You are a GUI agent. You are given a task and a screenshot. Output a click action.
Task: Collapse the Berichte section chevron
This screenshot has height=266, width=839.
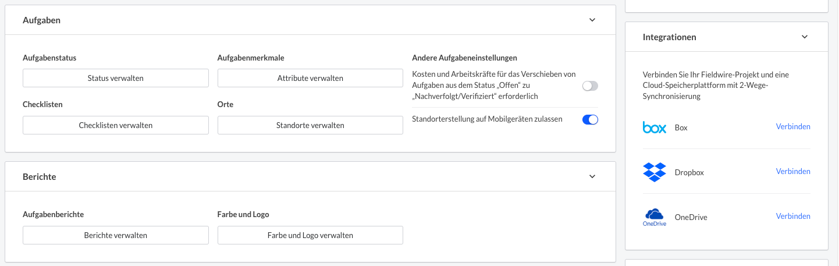click(592, 176)
